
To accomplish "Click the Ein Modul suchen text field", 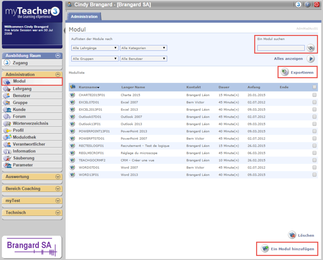I will 281,48.
